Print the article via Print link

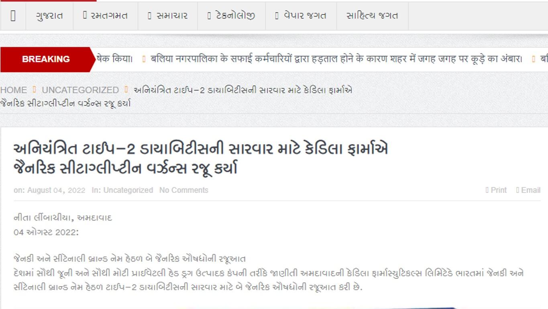click(x=496, y=190)
